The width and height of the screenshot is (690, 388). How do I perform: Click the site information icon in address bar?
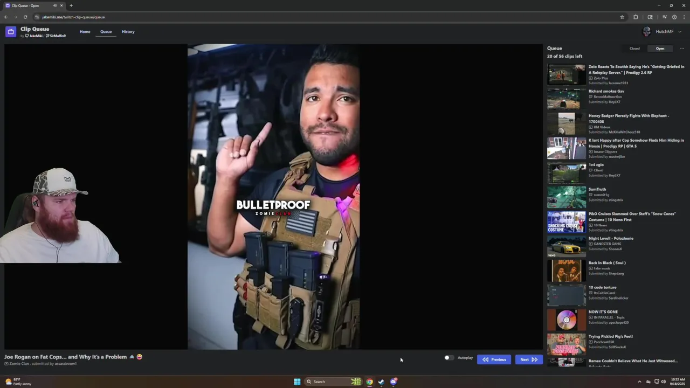(x=37, y=17)
